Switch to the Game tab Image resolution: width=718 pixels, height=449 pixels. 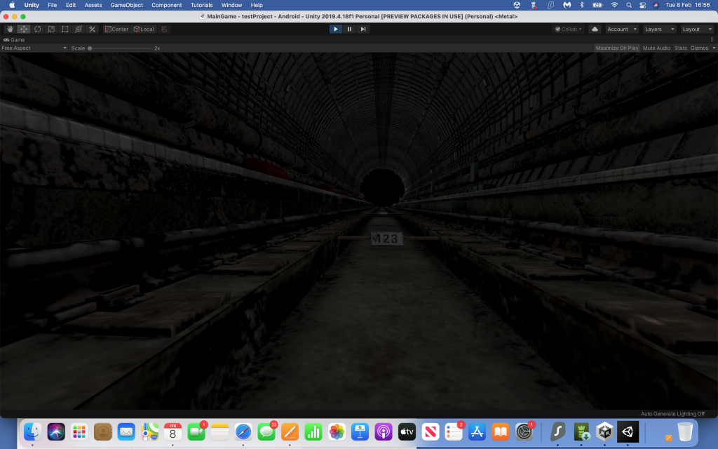point(15,40)
